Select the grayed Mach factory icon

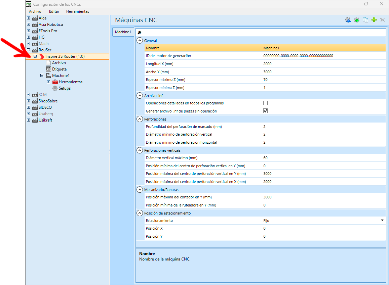[x=35, y=44]
